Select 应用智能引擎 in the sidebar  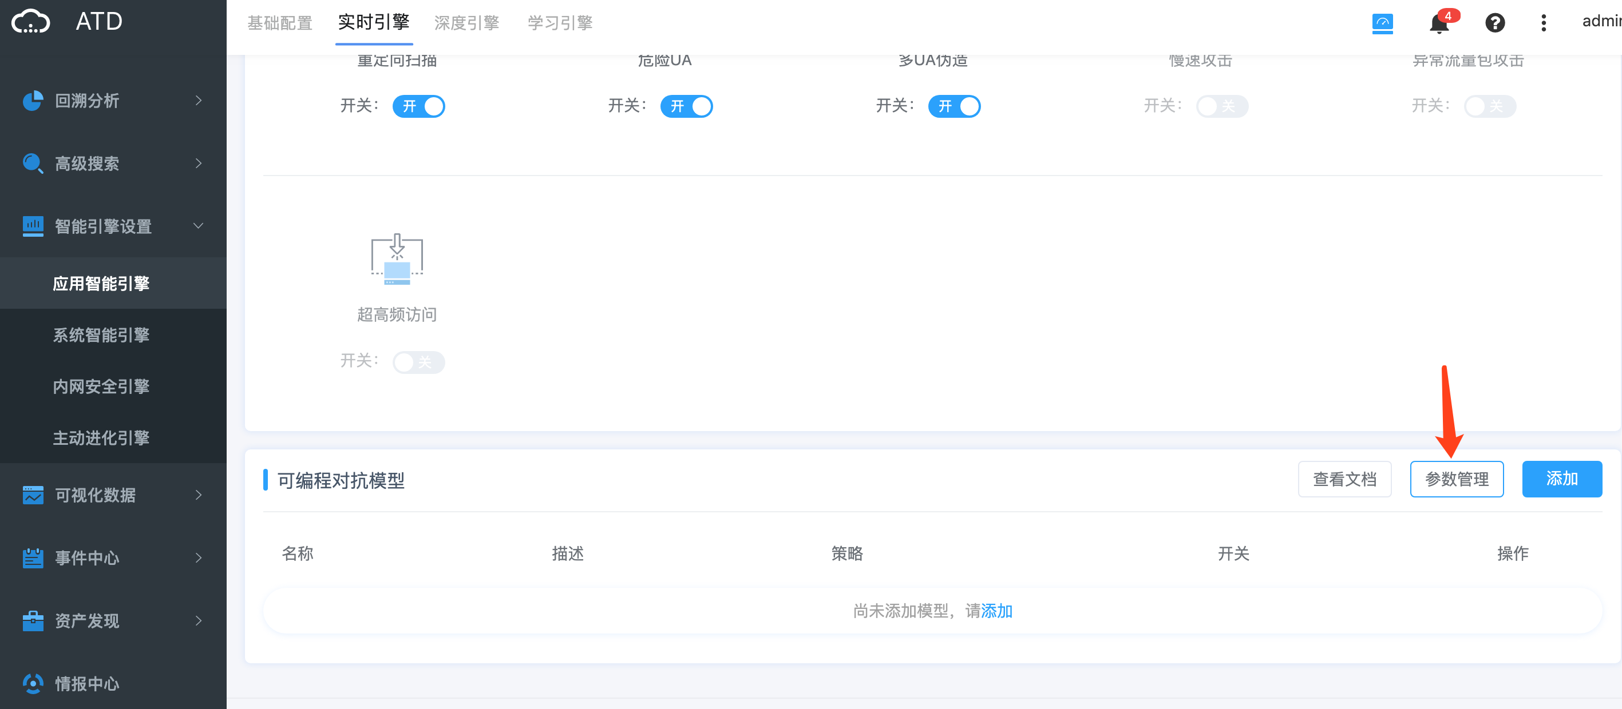click(113, 283)
